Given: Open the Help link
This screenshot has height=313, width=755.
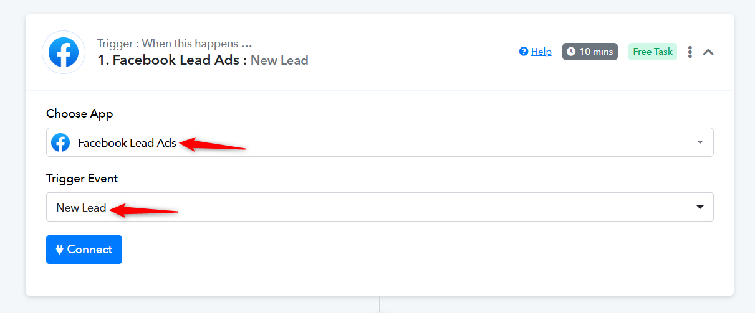Looking at the screenshot, I should pos(541,52).
